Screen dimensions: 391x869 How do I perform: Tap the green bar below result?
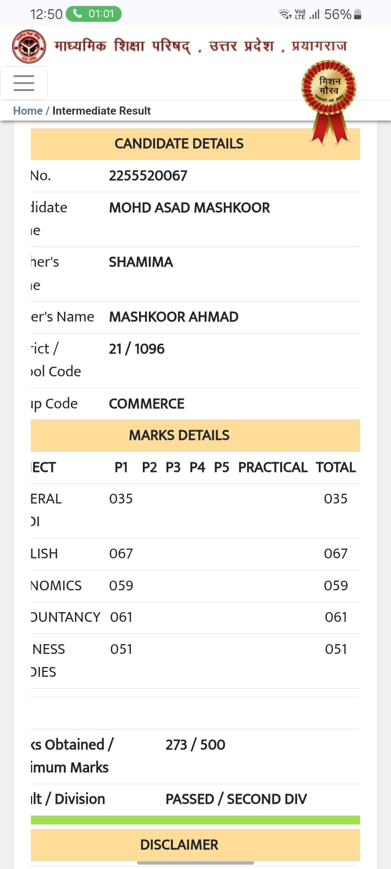(195, 820)
